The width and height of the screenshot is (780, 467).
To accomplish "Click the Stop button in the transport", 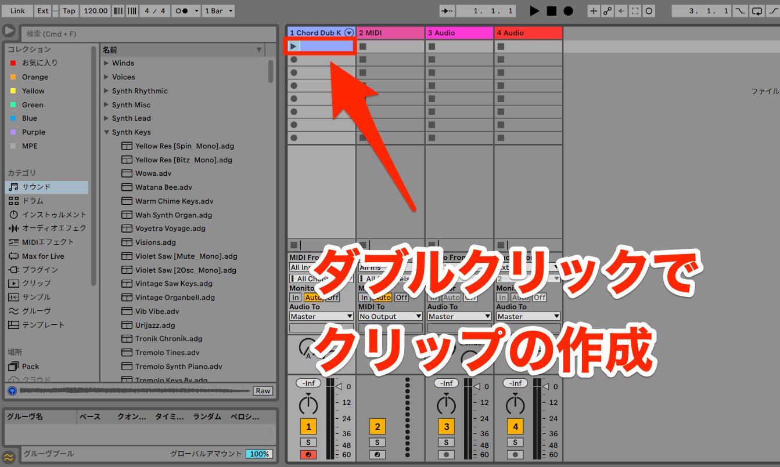I will click(x=552, y=11).
